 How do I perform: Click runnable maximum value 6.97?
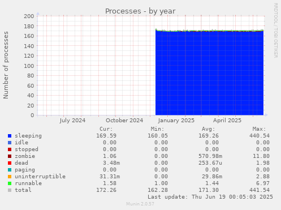coord(263,183)
